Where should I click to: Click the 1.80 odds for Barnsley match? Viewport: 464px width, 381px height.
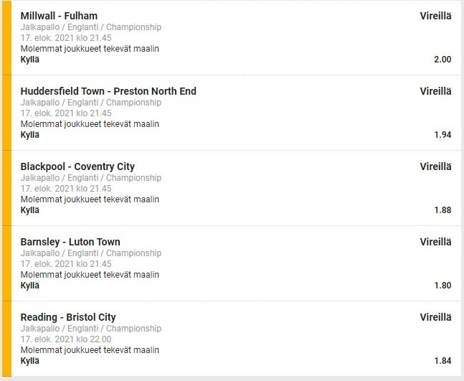442,286
